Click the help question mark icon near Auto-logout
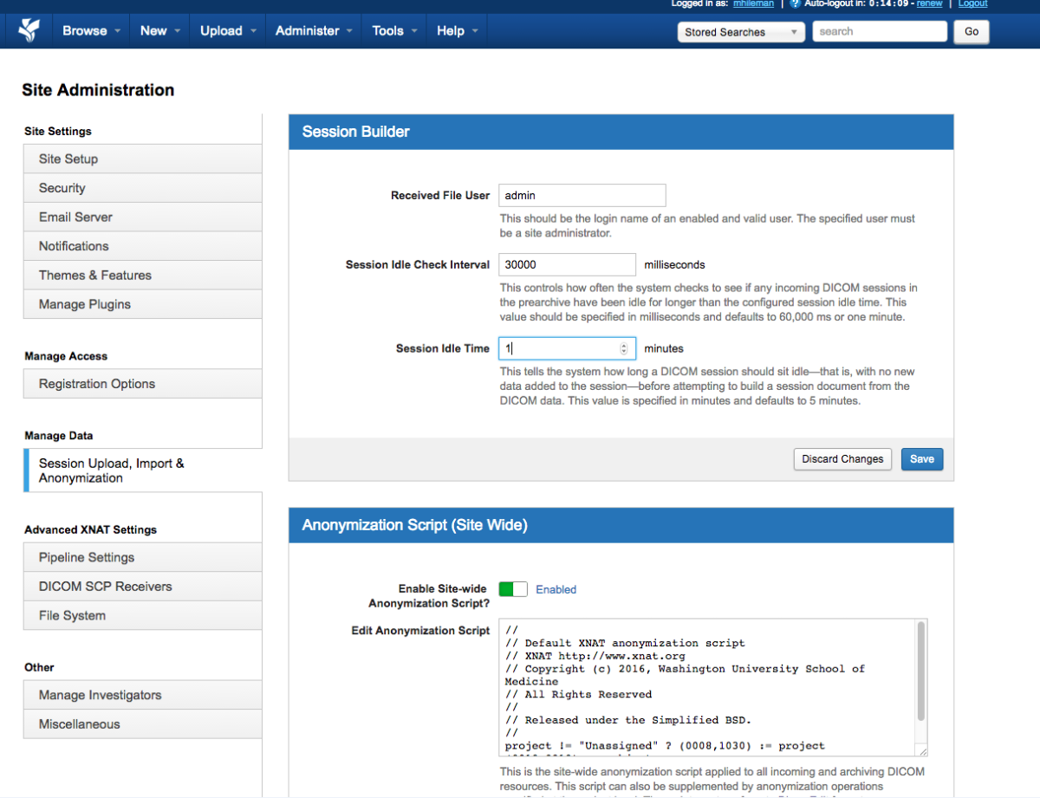Image resolution: width=1040 pixels, height=798 pixels. (794, 3)
